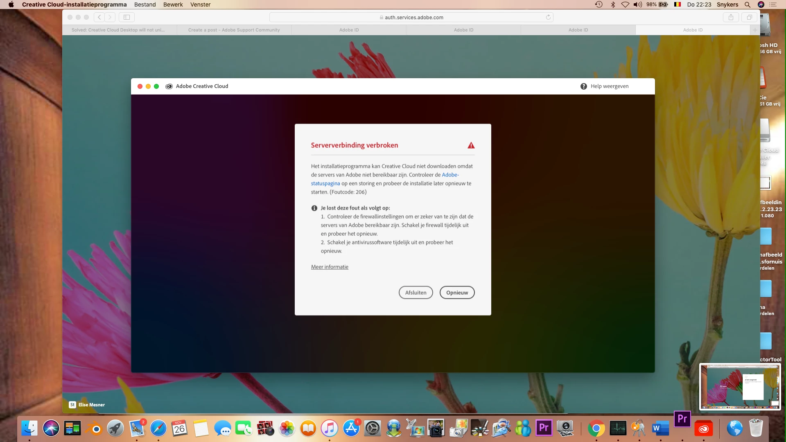Open Mission Control in the Dock
The width and height of the screenshot is (786, 442).
72,428
